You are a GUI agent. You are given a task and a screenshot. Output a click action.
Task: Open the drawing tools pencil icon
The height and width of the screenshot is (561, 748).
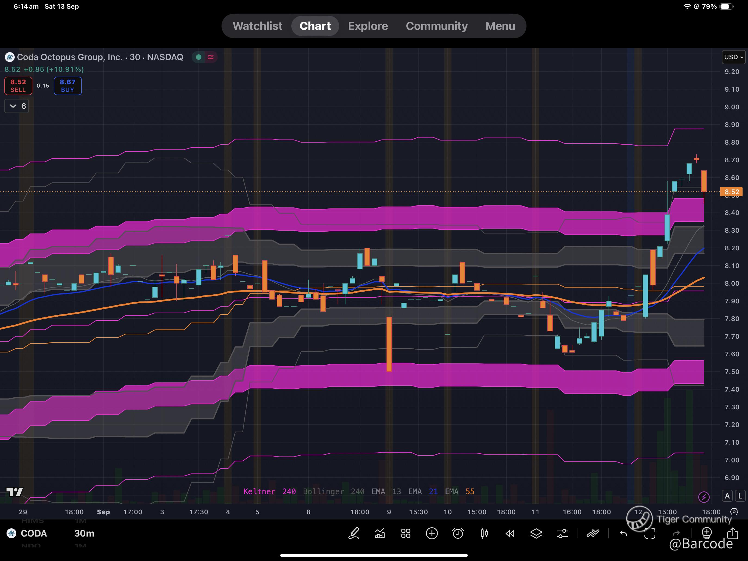point(354,533)
